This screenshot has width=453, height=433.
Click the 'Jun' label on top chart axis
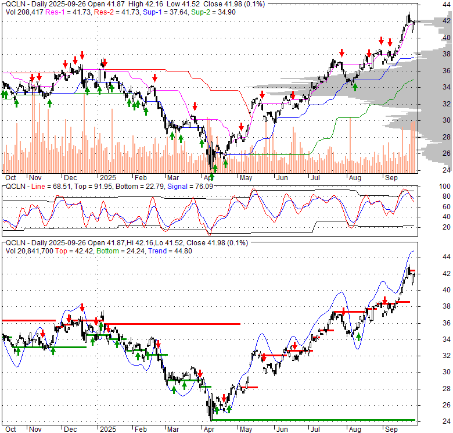[x=282, y=178]
